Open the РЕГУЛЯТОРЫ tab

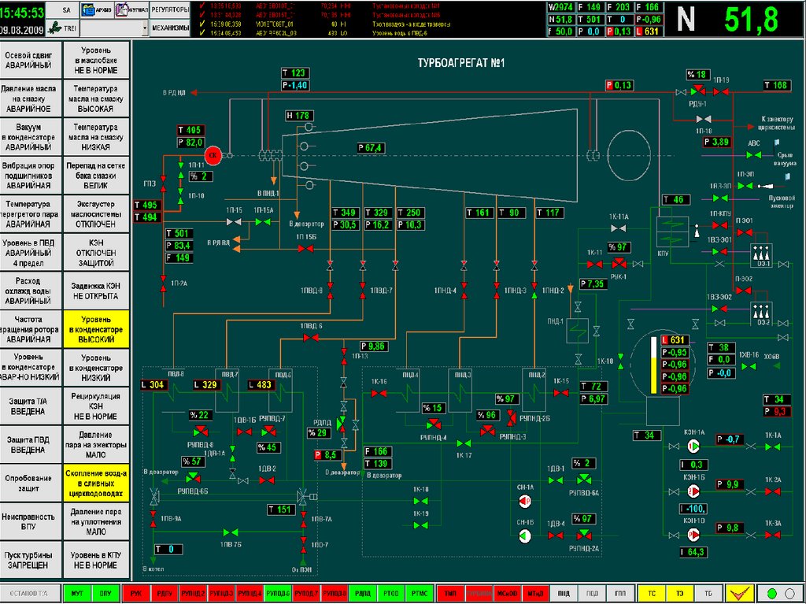(171, 9)
